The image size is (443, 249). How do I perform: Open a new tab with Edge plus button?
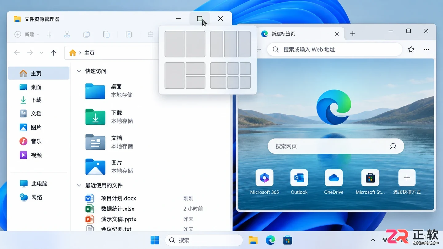353,34
